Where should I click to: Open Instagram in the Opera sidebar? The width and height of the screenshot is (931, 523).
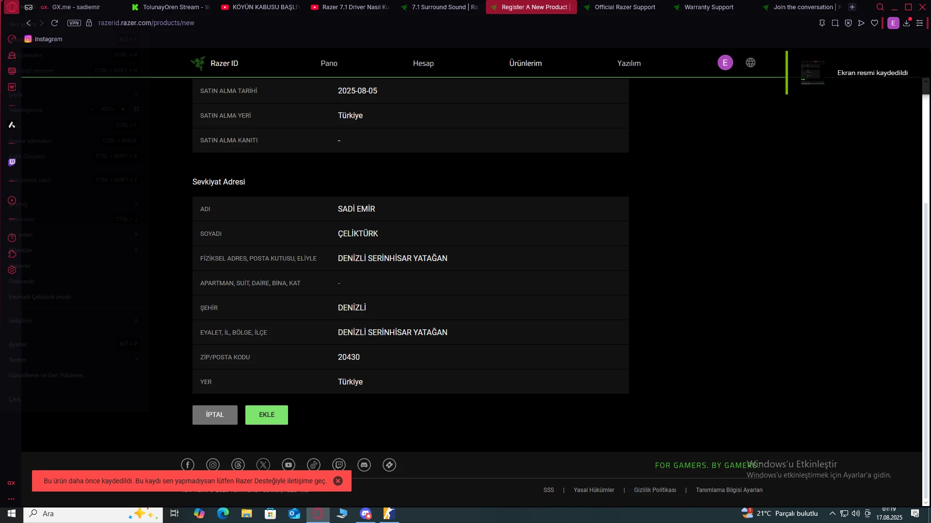coord(28,39)
